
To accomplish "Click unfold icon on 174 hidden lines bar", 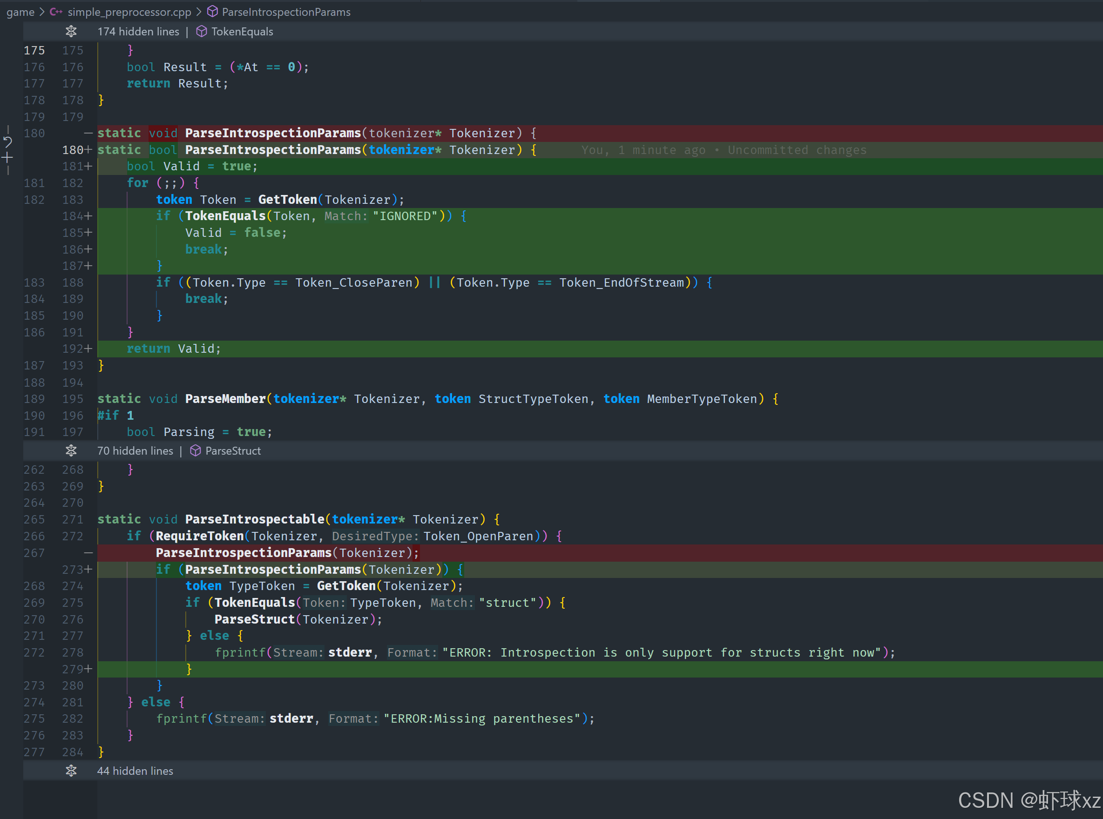I will point(71,32).
